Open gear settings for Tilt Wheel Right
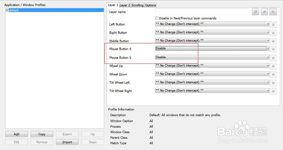The height and width of the screenshot is (150, 283). coord(273,91)
